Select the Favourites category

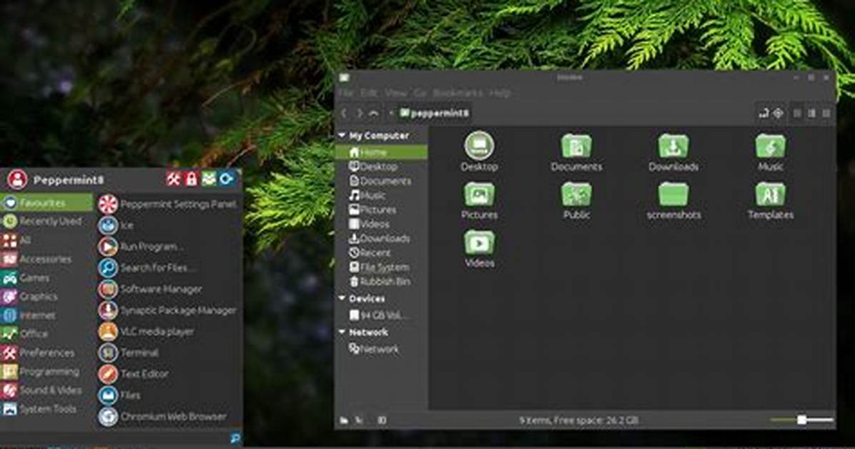click(x=47, y=203)
